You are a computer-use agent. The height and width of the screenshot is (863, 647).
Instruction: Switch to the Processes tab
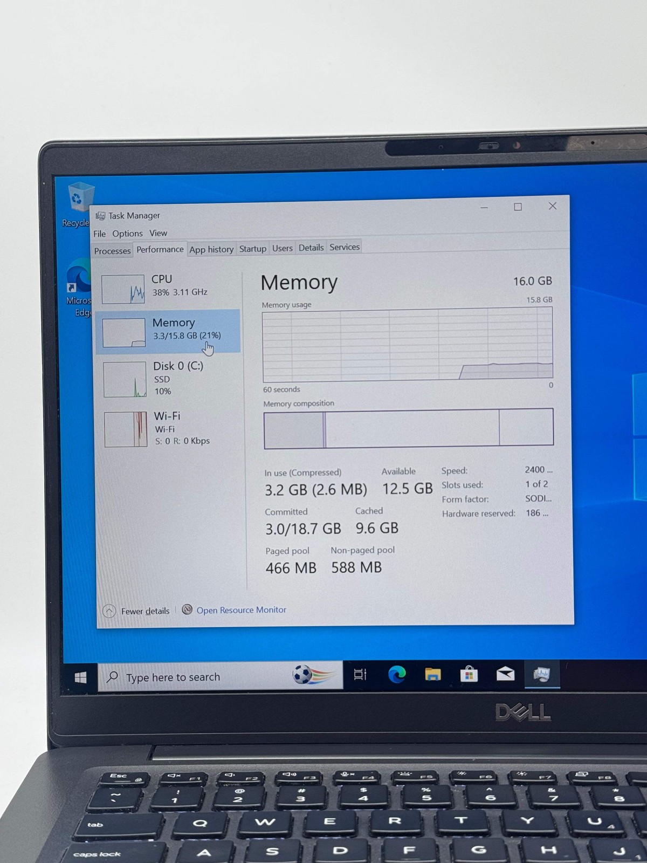112,251
